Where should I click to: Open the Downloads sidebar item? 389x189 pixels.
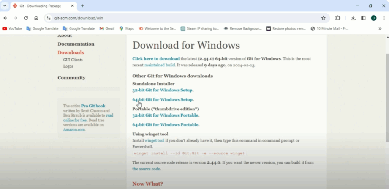(x=71, y=52)
